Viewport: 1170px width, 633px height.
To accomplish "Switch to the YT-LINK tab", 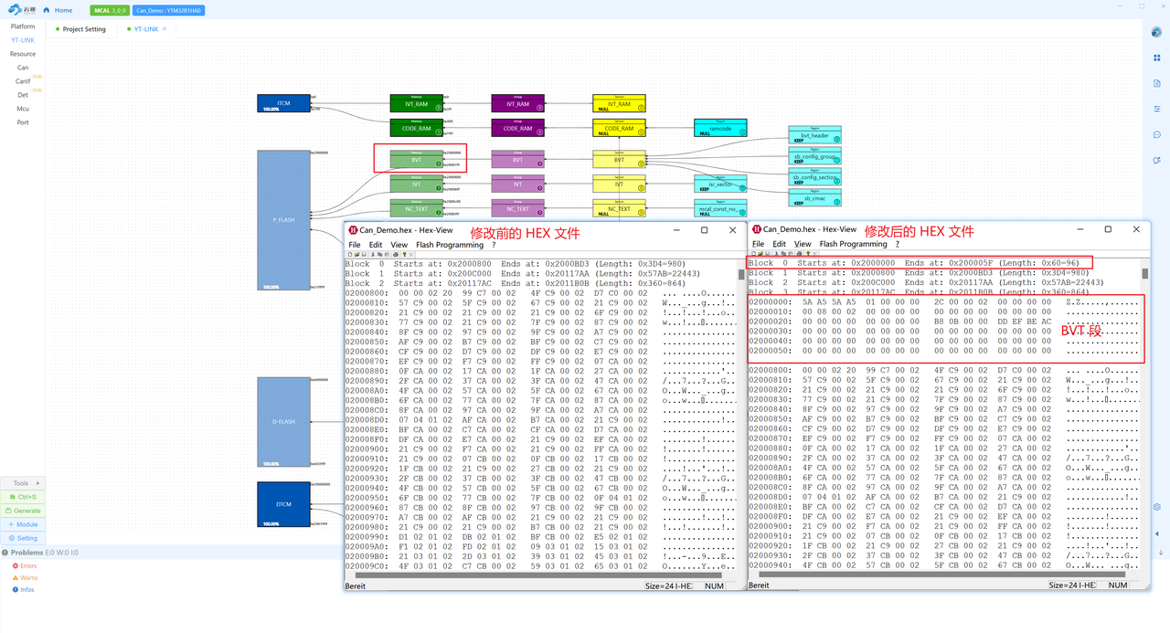I will point(146,29).
